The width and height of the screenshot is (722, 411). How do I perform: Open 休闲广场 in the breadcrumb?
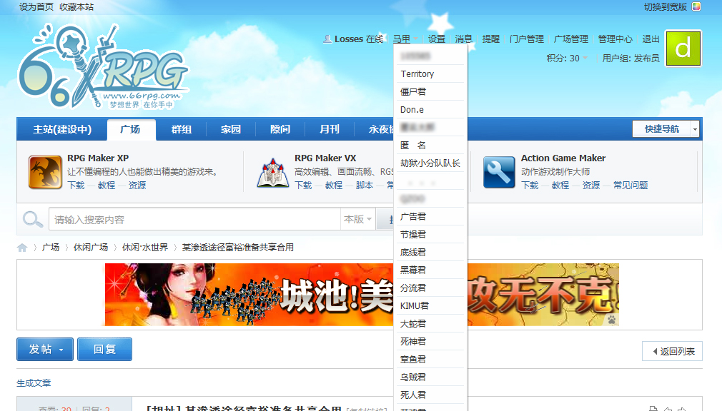(91, 248)
